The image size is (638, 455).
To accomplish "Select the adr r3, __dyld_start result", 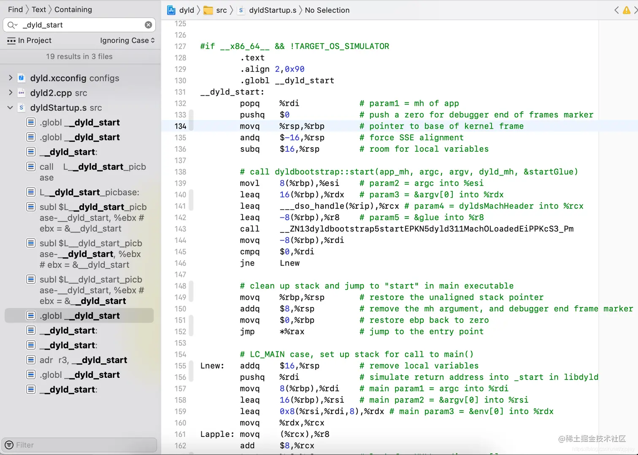I will point(83,360).
